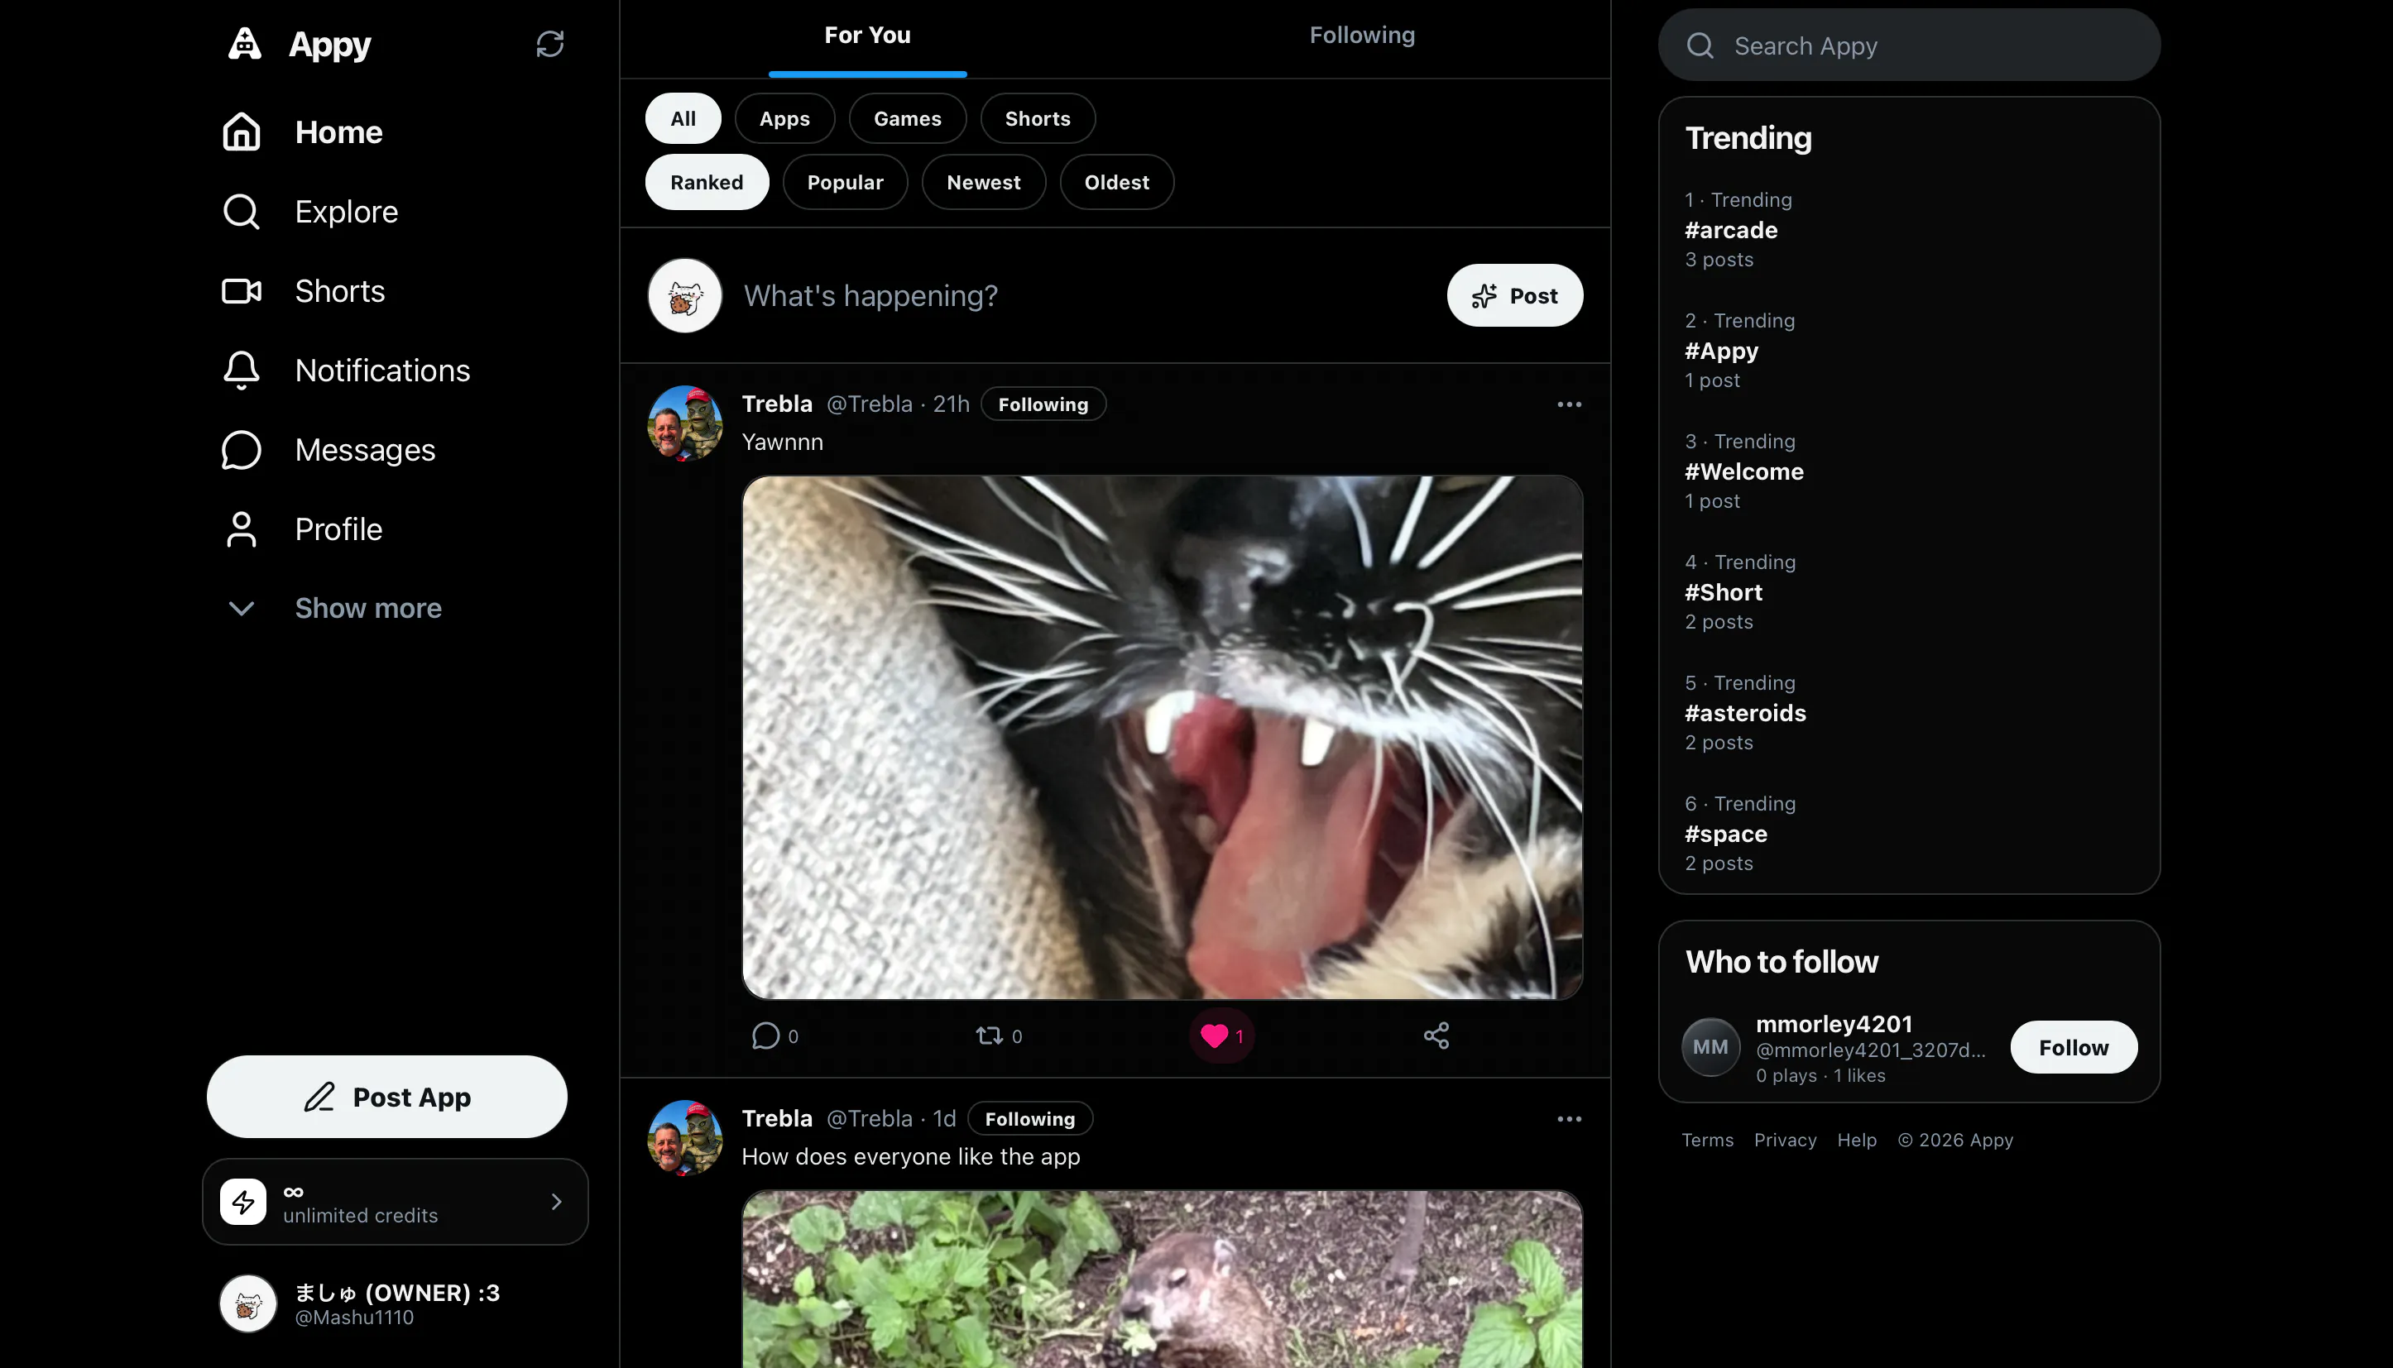Screen dimensions: 2393x1368
Task: Select the All filter chip
Action: pos(683,118)
